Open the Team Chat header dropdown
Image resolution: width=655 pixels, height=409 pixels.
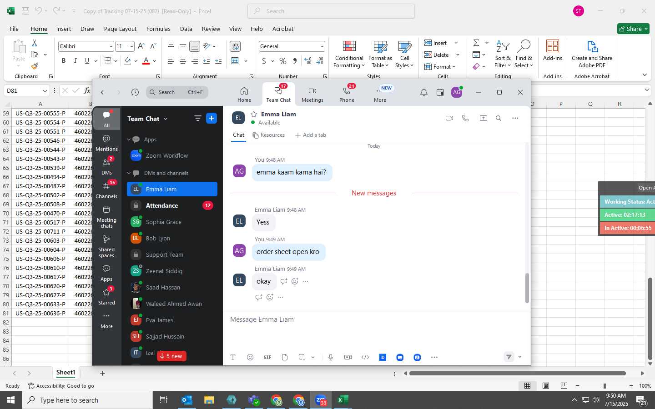pyautogui.click(x=166, y=119)
